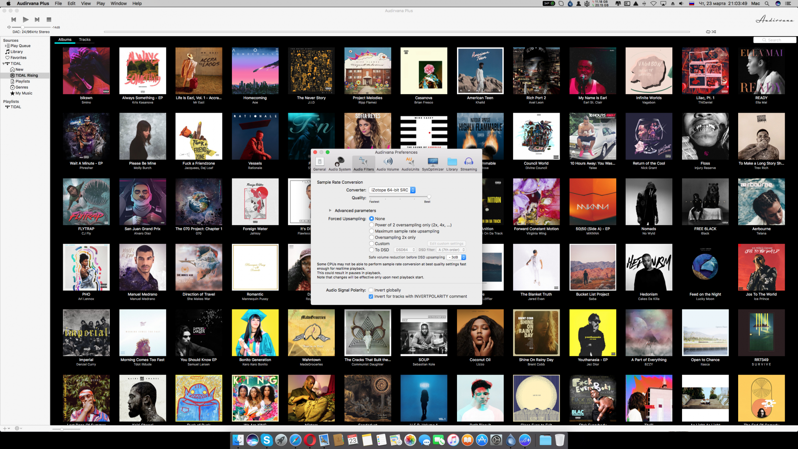This screenshot has width=798, height=449.
Task: Select Custom upsampling option
Action: 371,244
